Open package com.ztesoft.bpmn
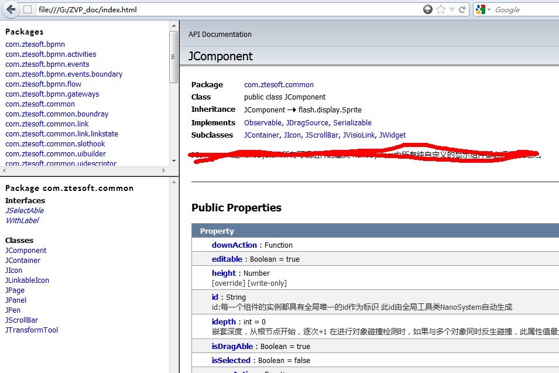This screenshot has height=373, width=559. 35,45
